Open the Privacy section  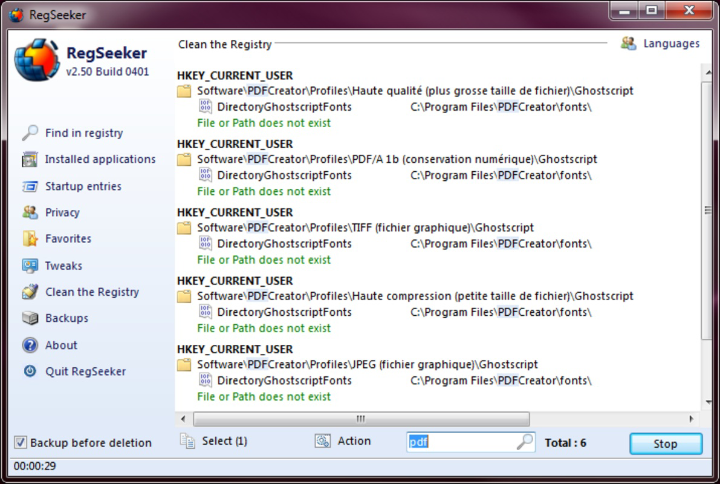click(62, 212)
